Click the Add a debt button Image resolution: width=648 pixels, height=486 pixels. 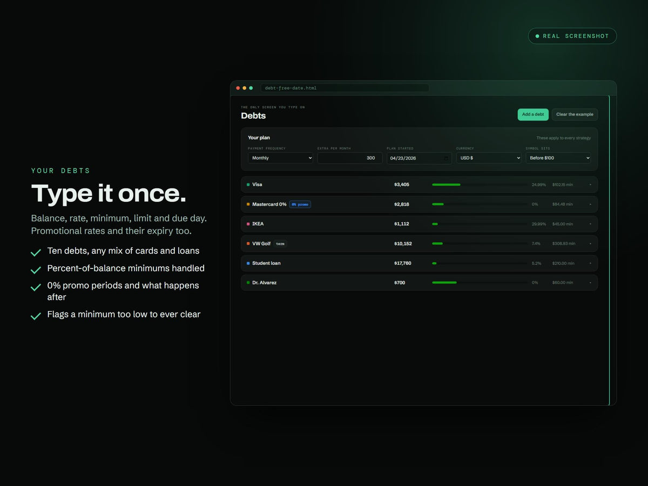click(x=533, y=114)
